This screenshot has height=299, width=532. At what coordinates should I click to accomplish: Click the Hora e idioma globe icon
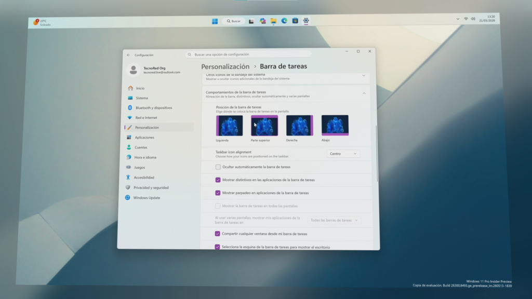[x=129, y=157]
